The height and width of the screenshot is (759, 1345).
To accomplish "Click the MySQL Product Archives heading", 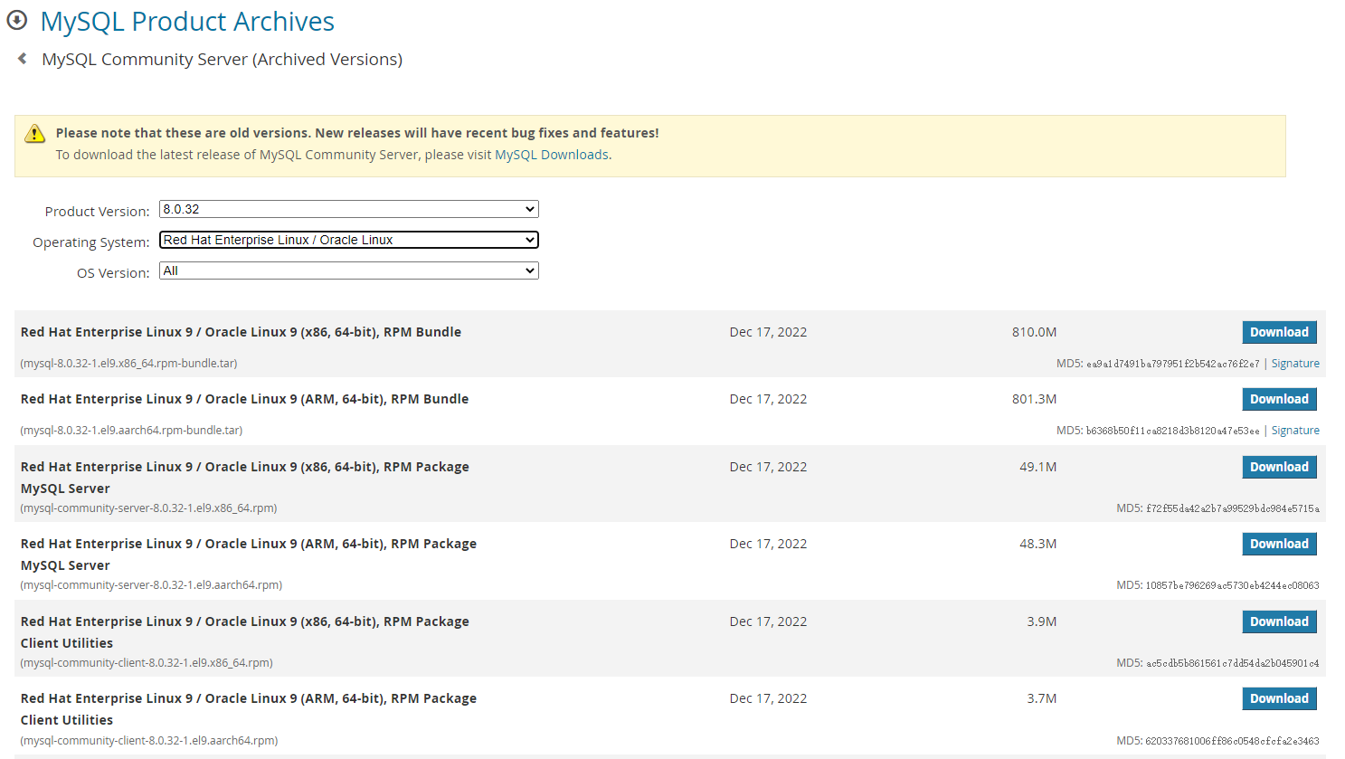I will pyautogui.click(x=187, y=21).
